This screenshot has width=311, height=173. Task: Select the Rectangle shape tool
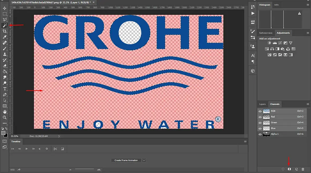point(4,106)
